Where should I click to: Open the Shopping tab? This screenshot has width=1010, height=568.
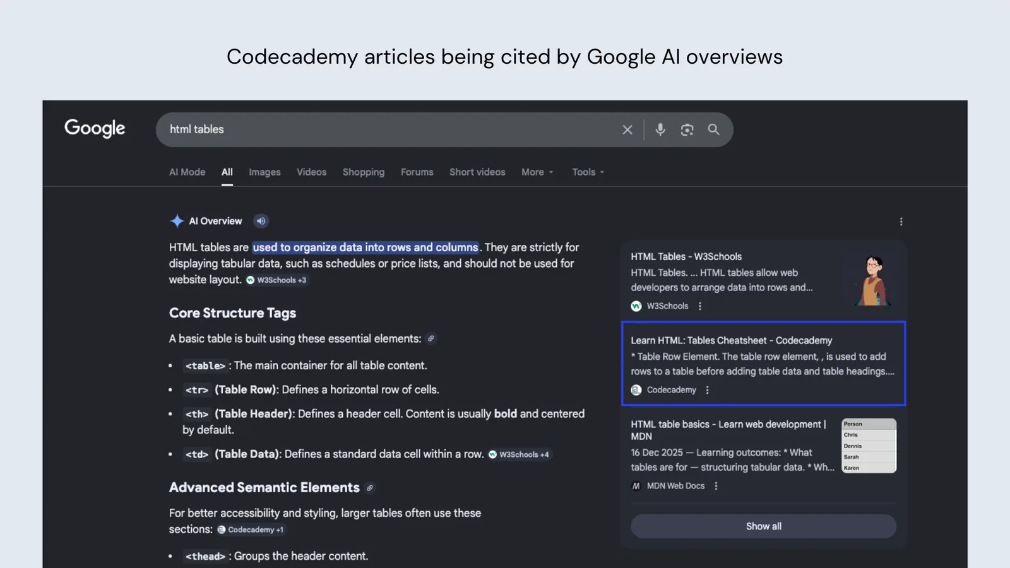click(364, 172)
